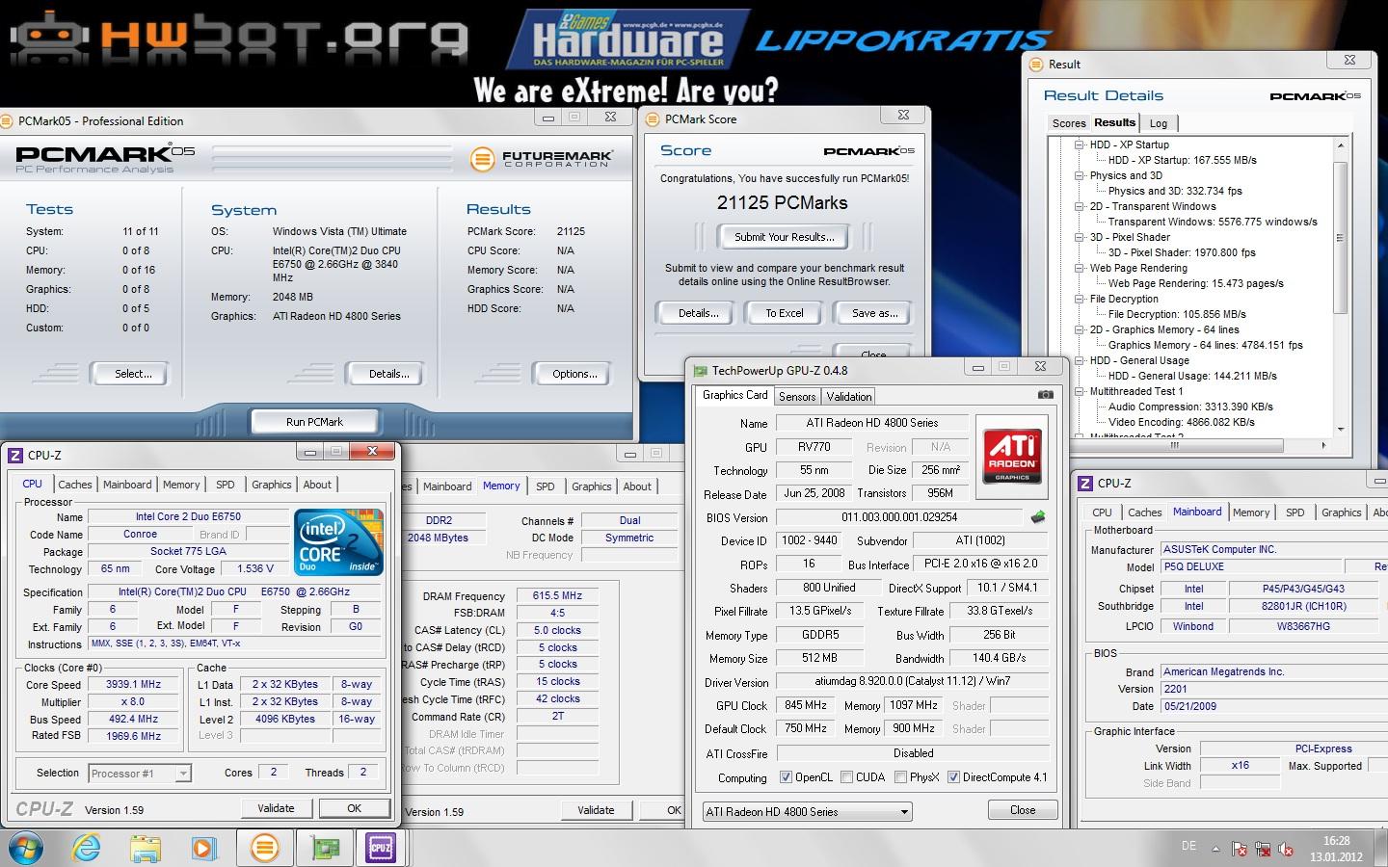1388x867 pixels.
Task: Click the DE language indicator
Action: (1188, 846)
